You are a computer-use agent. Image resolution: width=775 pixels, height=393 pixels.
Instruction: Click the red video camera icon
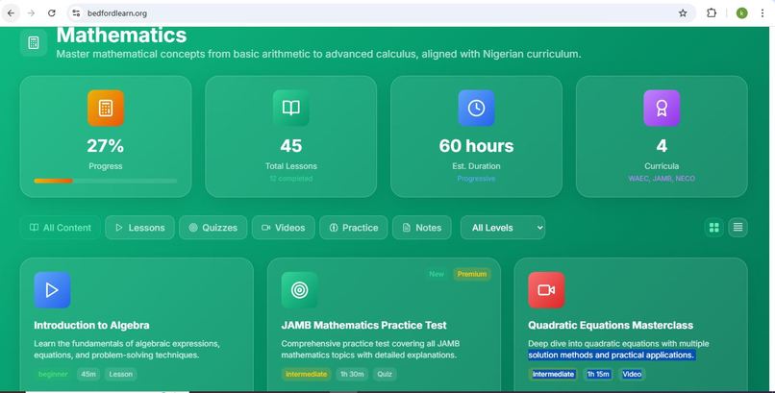tap(546, 290)
